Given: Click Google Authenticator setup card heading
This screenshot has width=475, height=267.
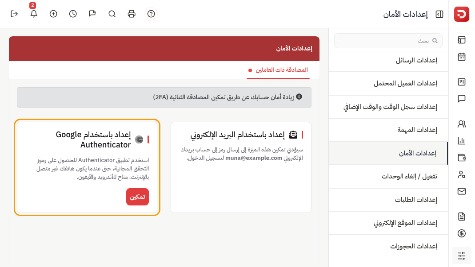Looking at the screenshot, I should click(93, 139).
